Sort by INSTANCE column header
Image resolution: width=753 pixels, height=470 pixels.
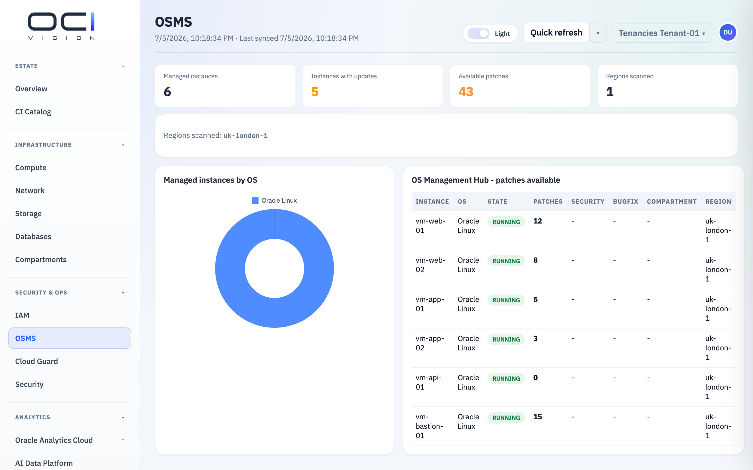point(432,202)
